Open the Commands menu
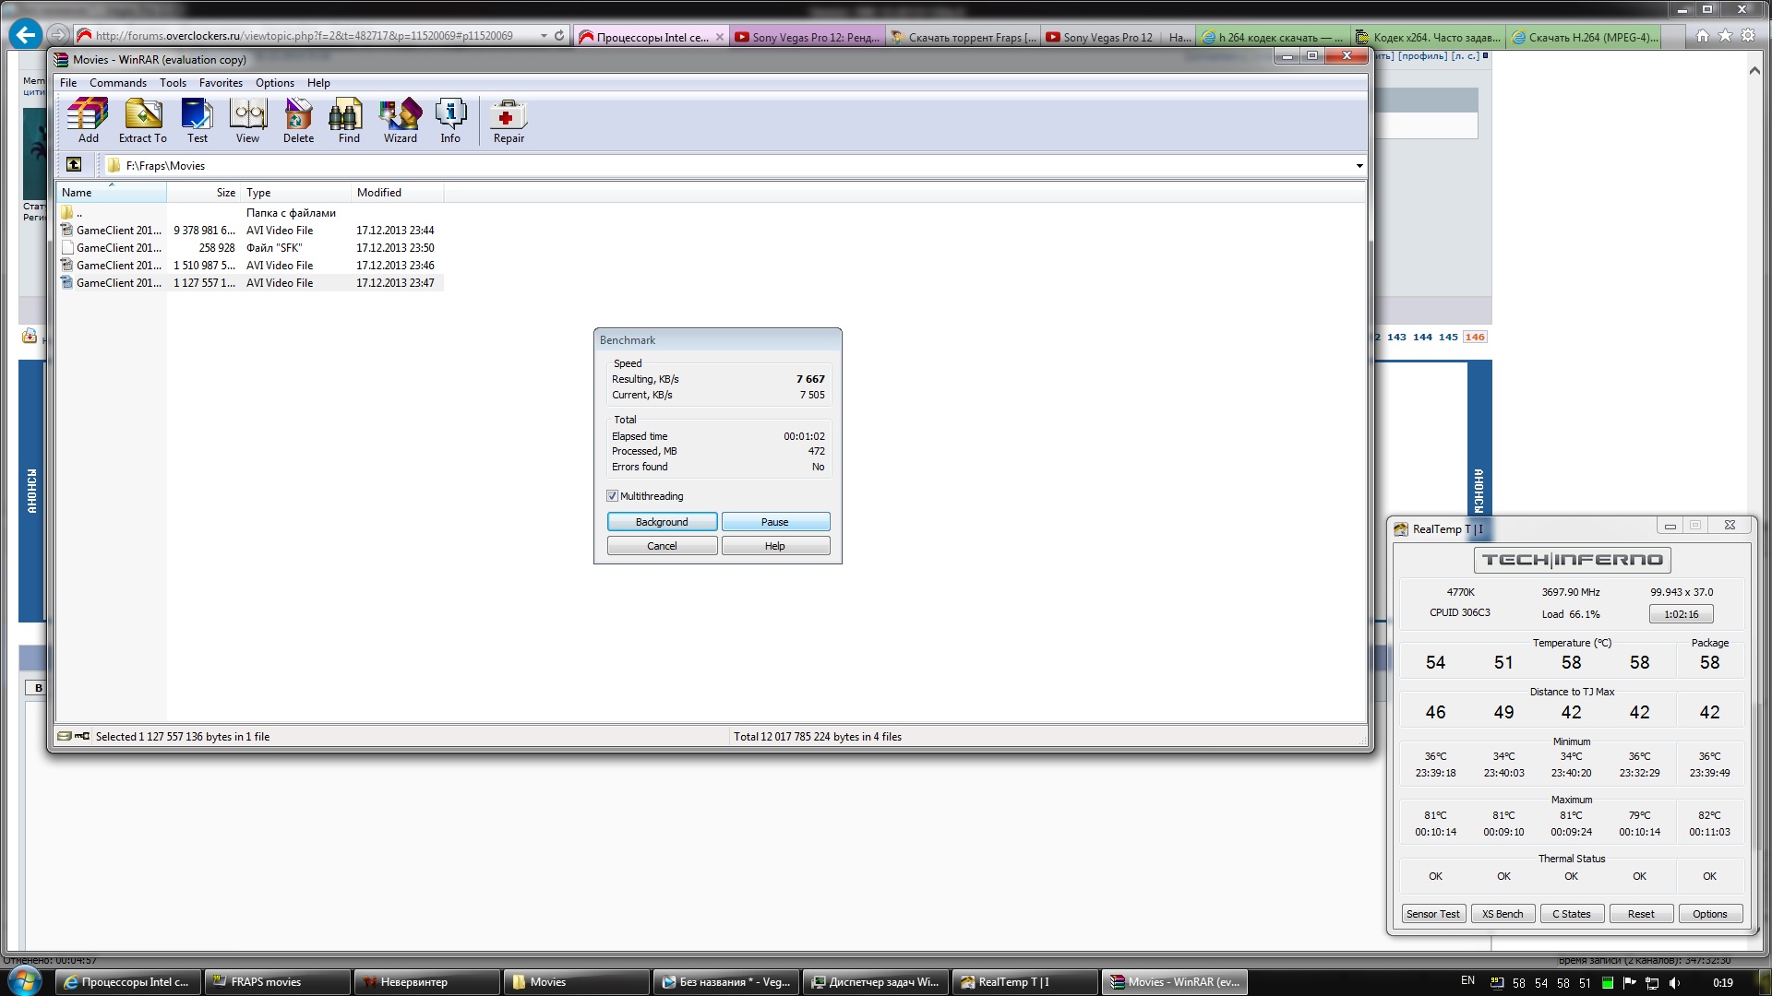Screen dimensions: 1772x996 click(117, 83)
